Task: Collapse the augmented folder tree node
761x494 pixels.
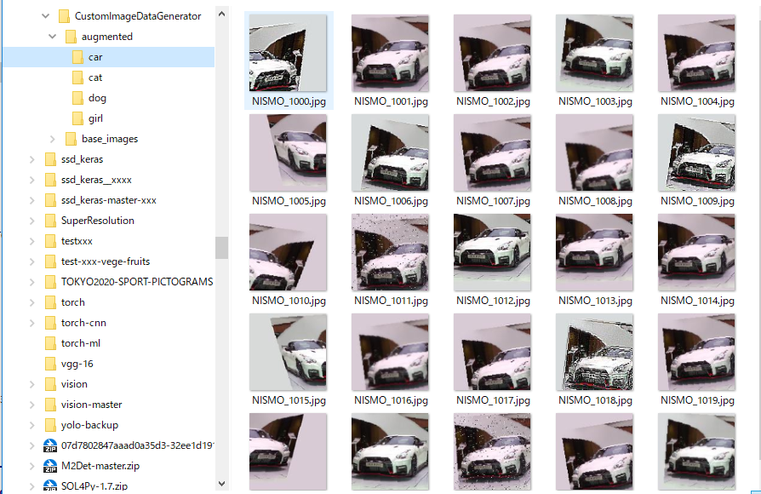Action: [x=53, y=37]
